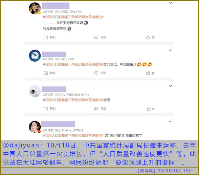
Task: Repost the first post about 安慰自己
Action: click(x=50, y=37)
